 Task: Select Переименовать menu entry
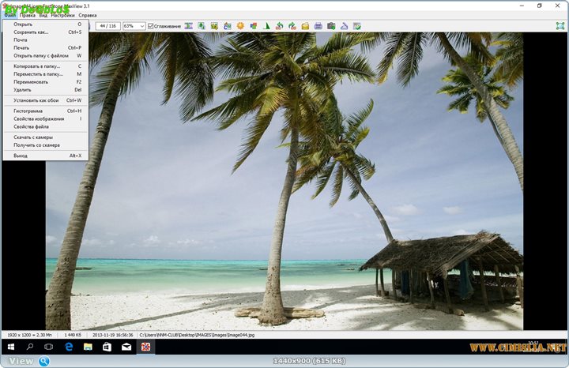45,82
